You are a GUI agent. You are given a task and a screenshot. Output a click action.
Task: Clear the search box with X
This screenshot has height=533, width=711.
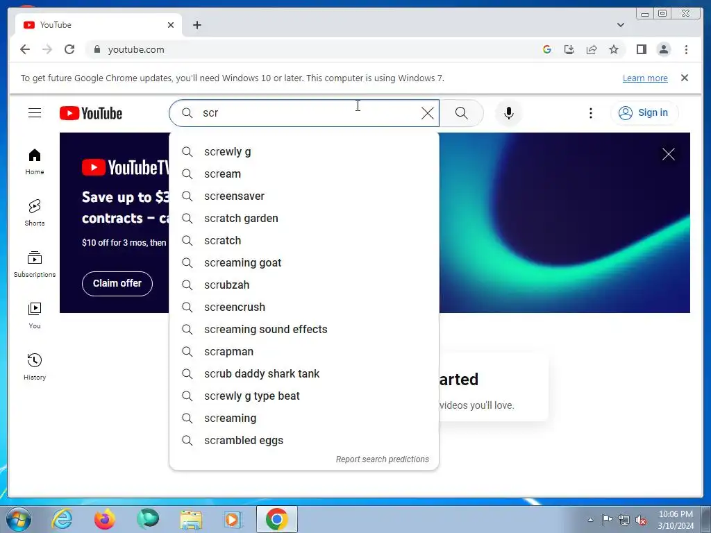(427, 113)
